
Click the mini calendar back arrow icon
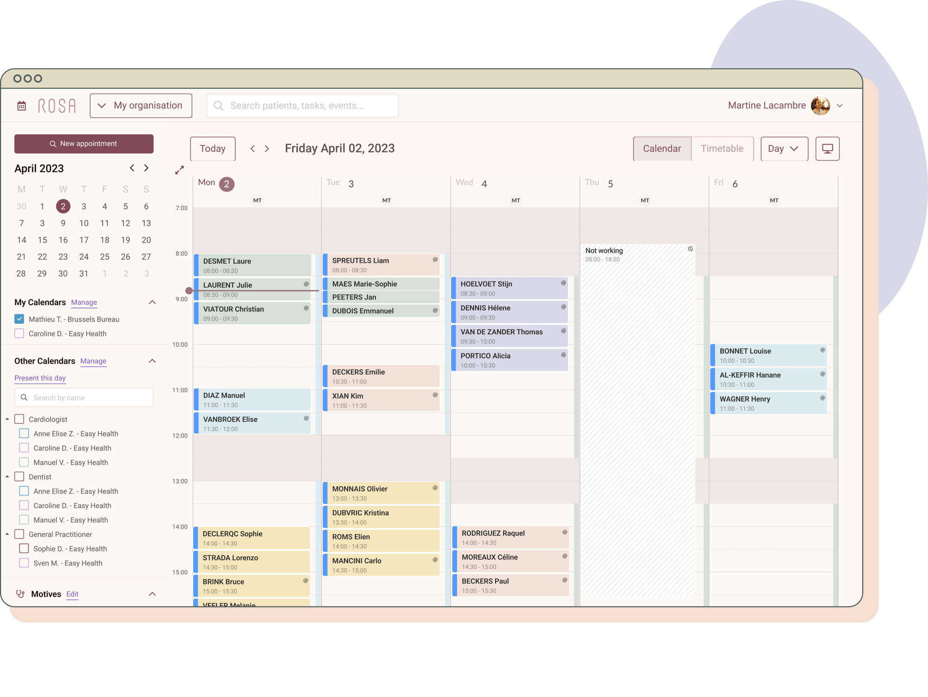132,168
